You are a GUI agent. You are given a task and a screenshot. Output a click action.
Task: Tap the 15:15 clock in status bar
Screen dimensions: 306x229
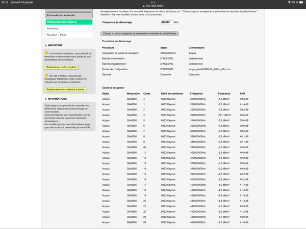point(5,3)
